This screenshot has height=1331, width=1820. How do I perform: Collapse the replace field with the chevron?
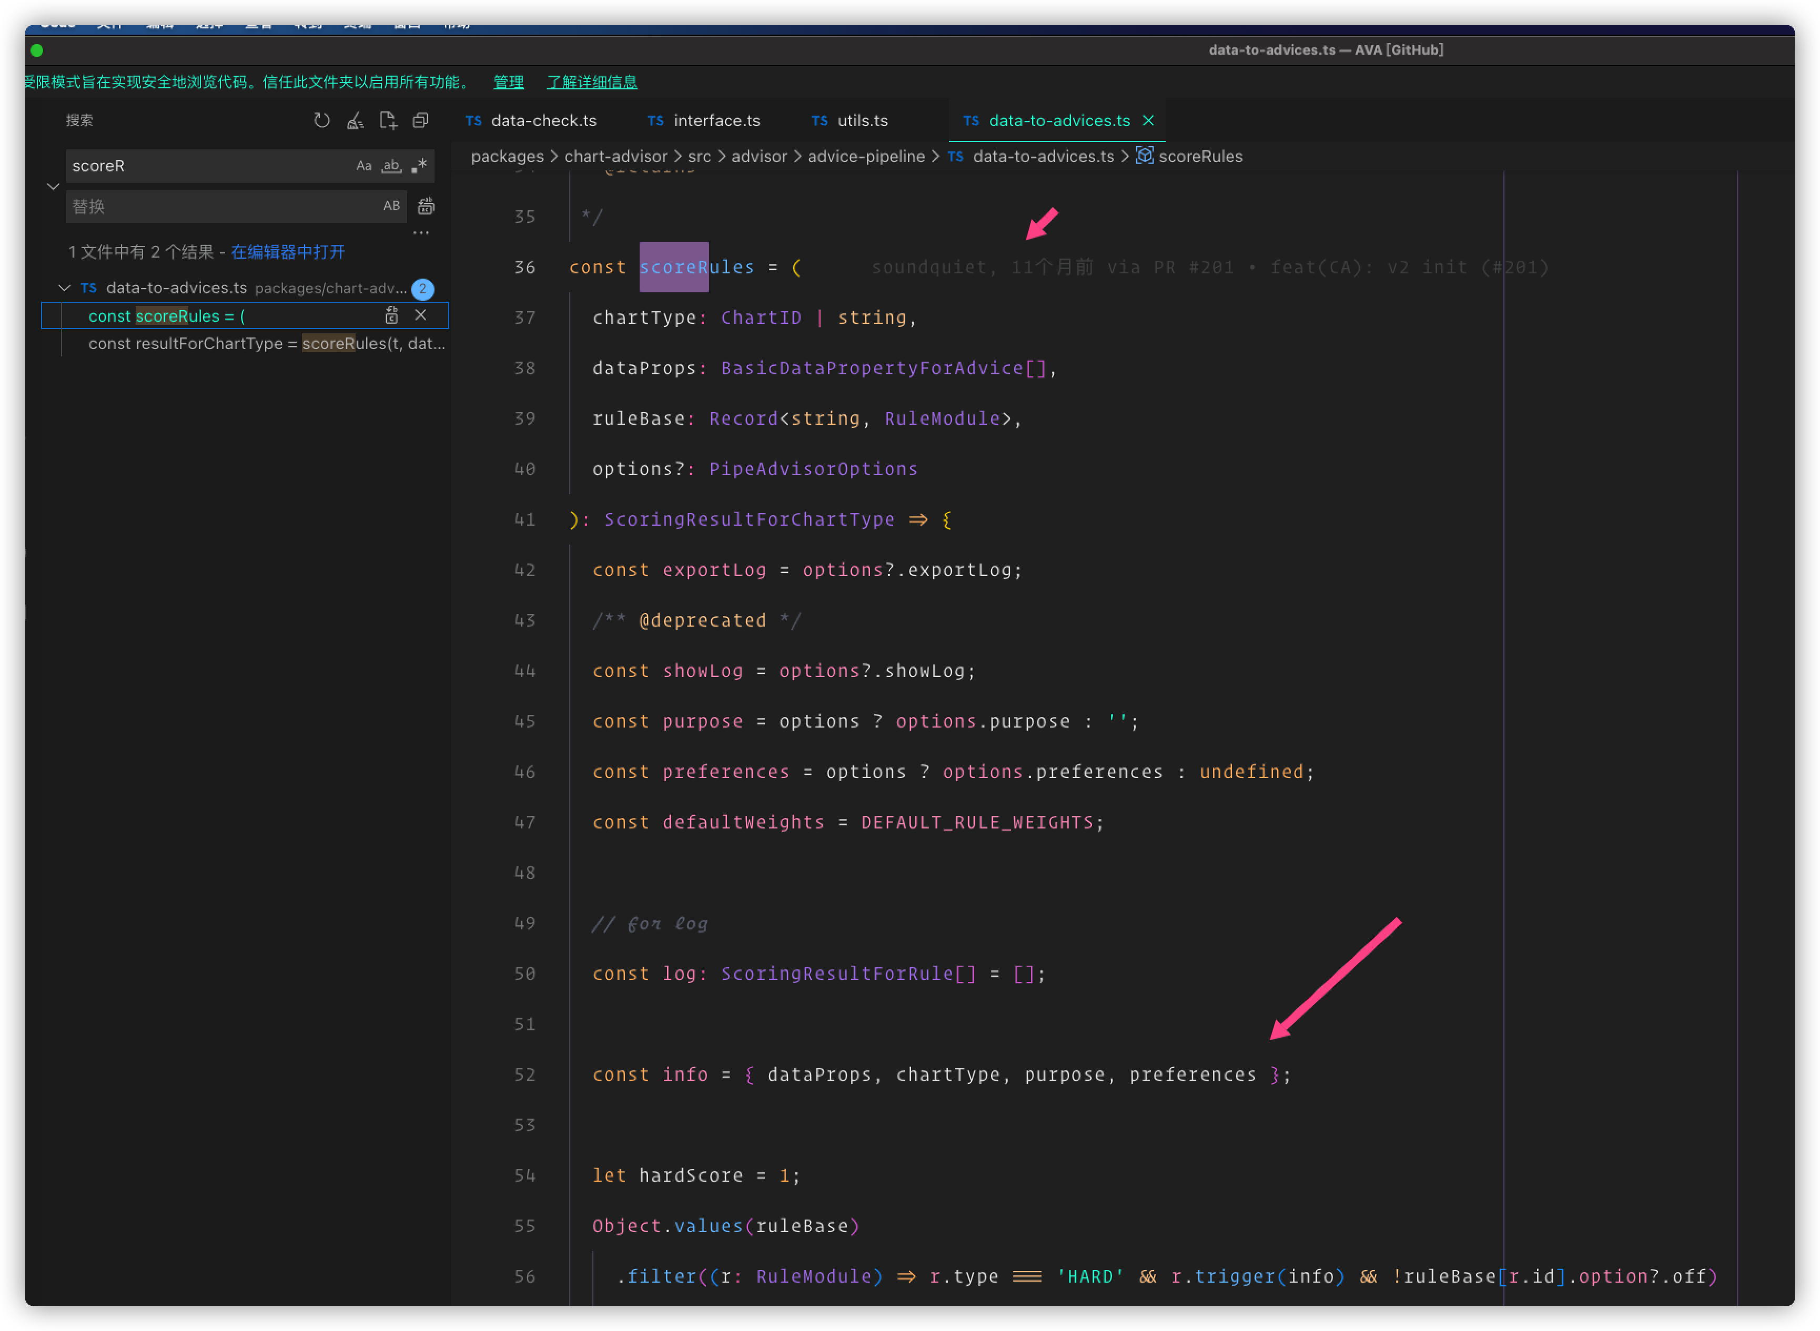(x=53, y=186)
